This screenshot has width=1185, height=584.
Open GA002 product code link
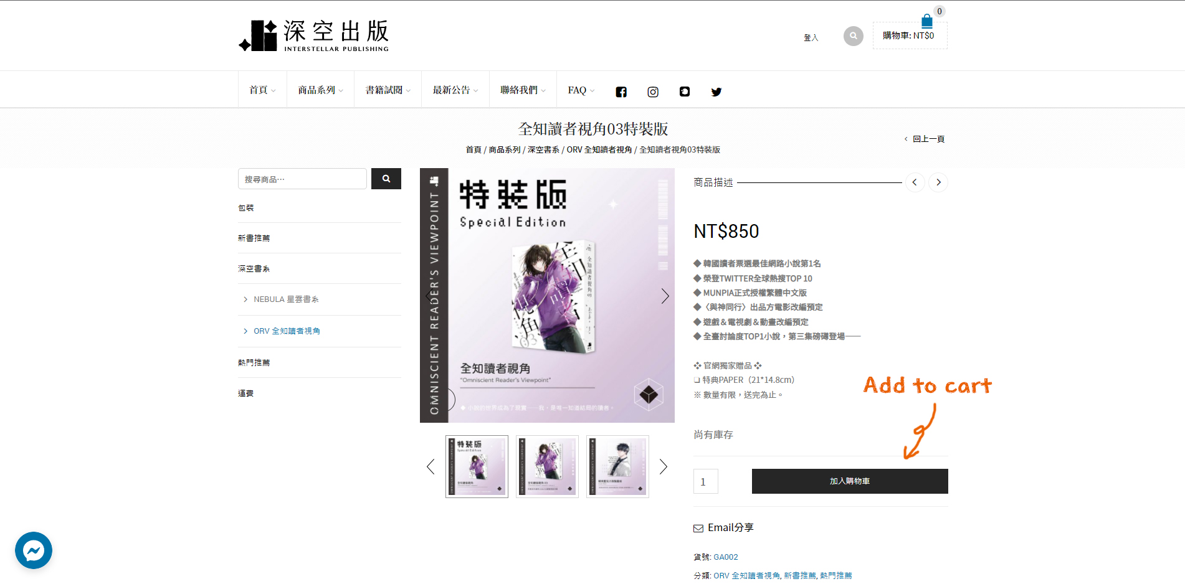click(726, 557)
